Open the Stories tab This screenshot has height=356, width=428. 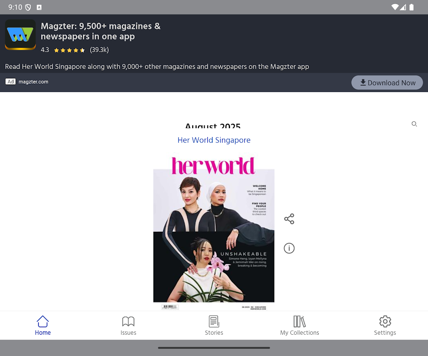pyautogui.click(x=214, y=325)
